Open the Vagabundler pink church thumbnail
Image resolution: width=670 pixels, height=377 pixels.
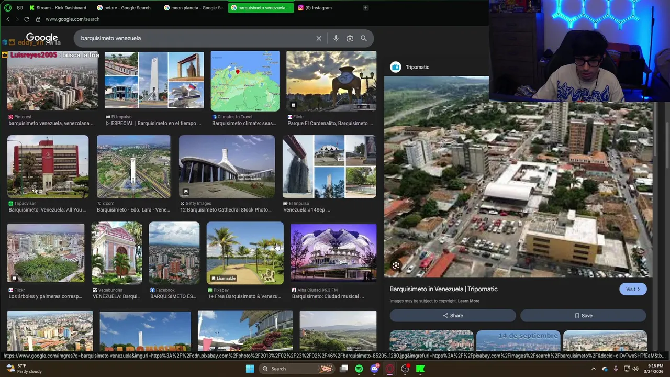[x=117, y=253]
